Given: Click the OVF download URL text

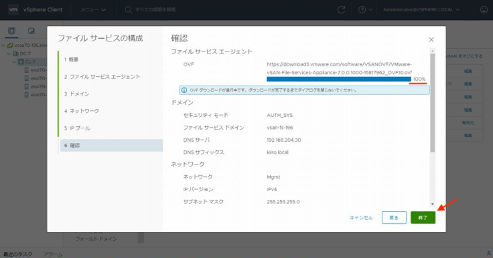Looking at the screenshot, I should click(339, 68).
